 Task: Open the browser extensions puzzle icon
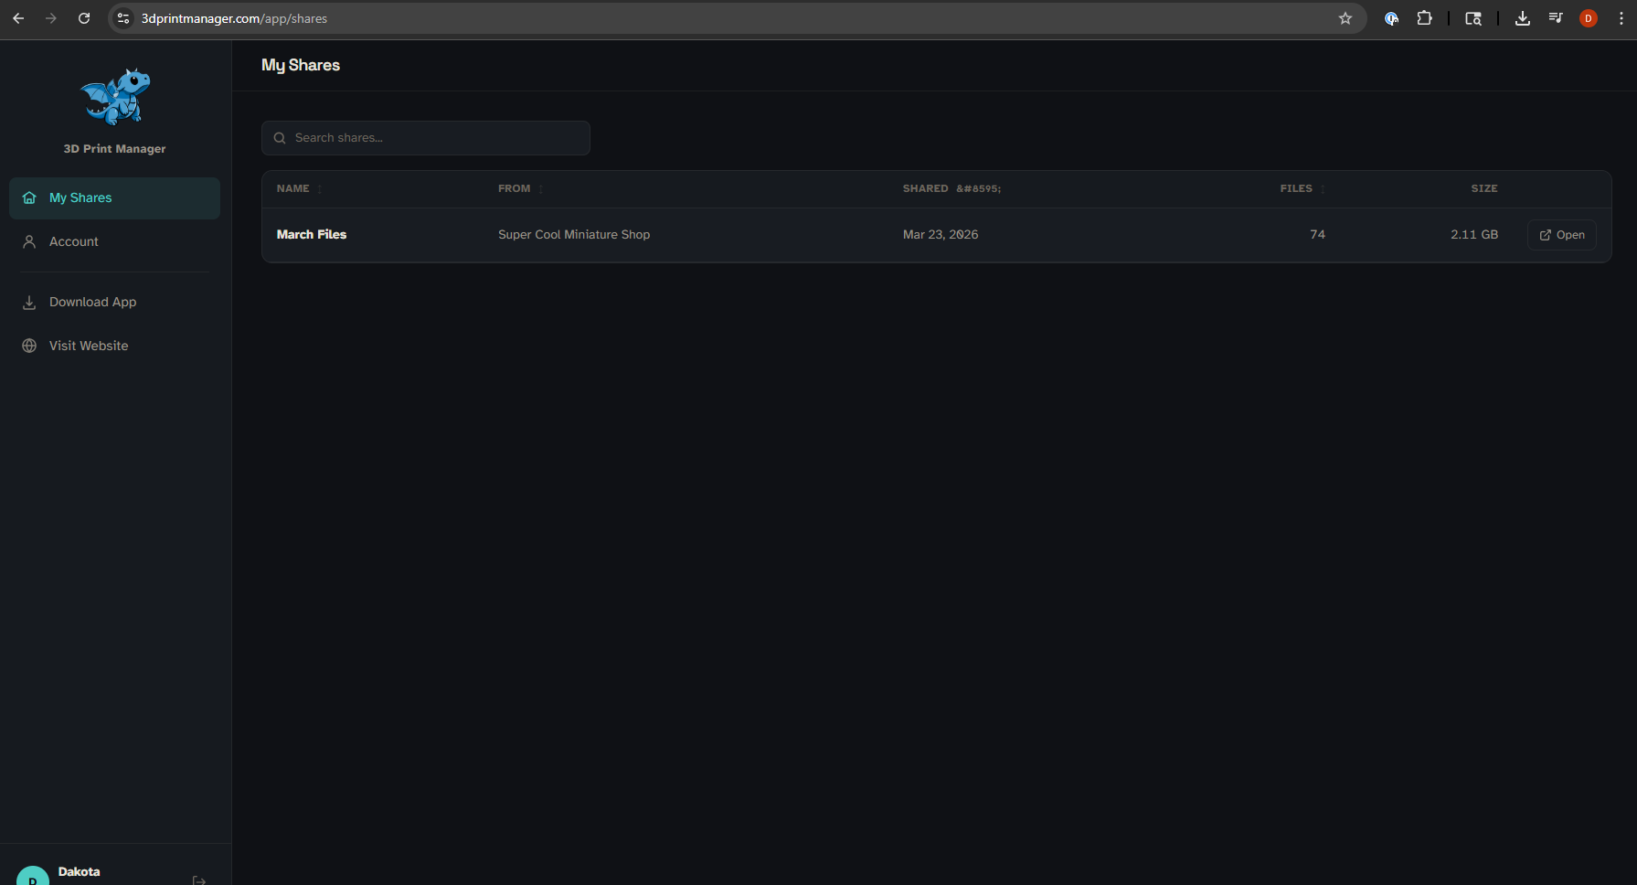[x=1425, y=17]
